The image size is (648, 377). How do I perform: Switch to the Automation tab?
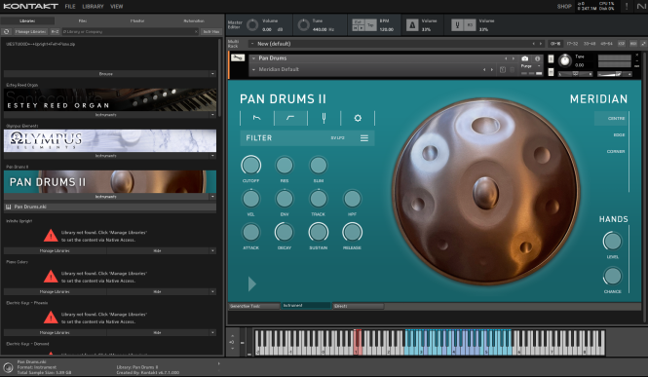coord(194,20)
